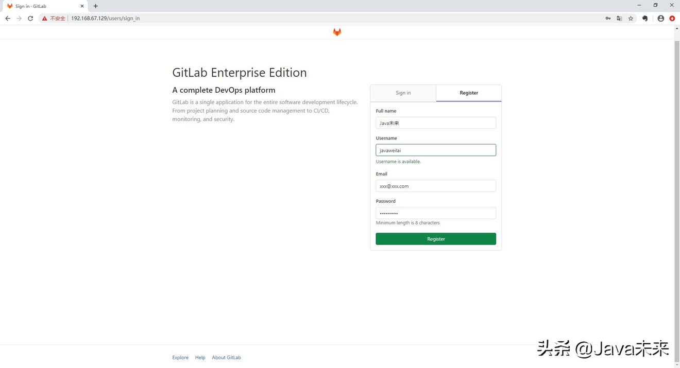680x368 pixels.
Task: Go back to the previous page
Action: [x=8, y=19]
